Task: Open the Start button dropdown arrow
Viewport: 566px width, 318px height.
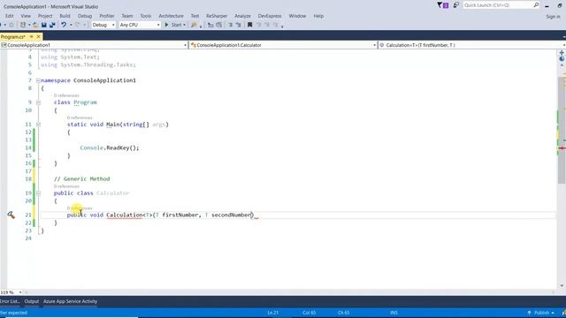Action: 184,25
